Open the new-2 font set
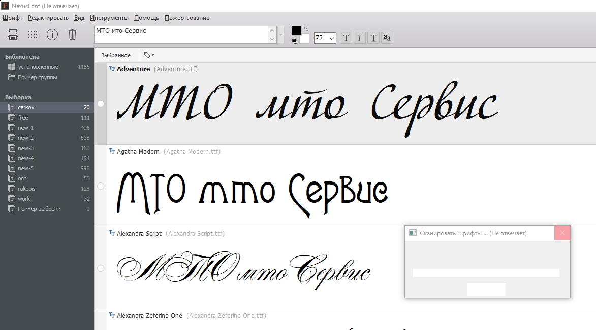The width and height of the screenshot is (596, 330). [x=47, y=138]
